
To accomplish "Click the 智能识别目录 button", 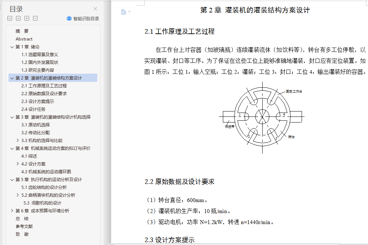I will point(83,18).
